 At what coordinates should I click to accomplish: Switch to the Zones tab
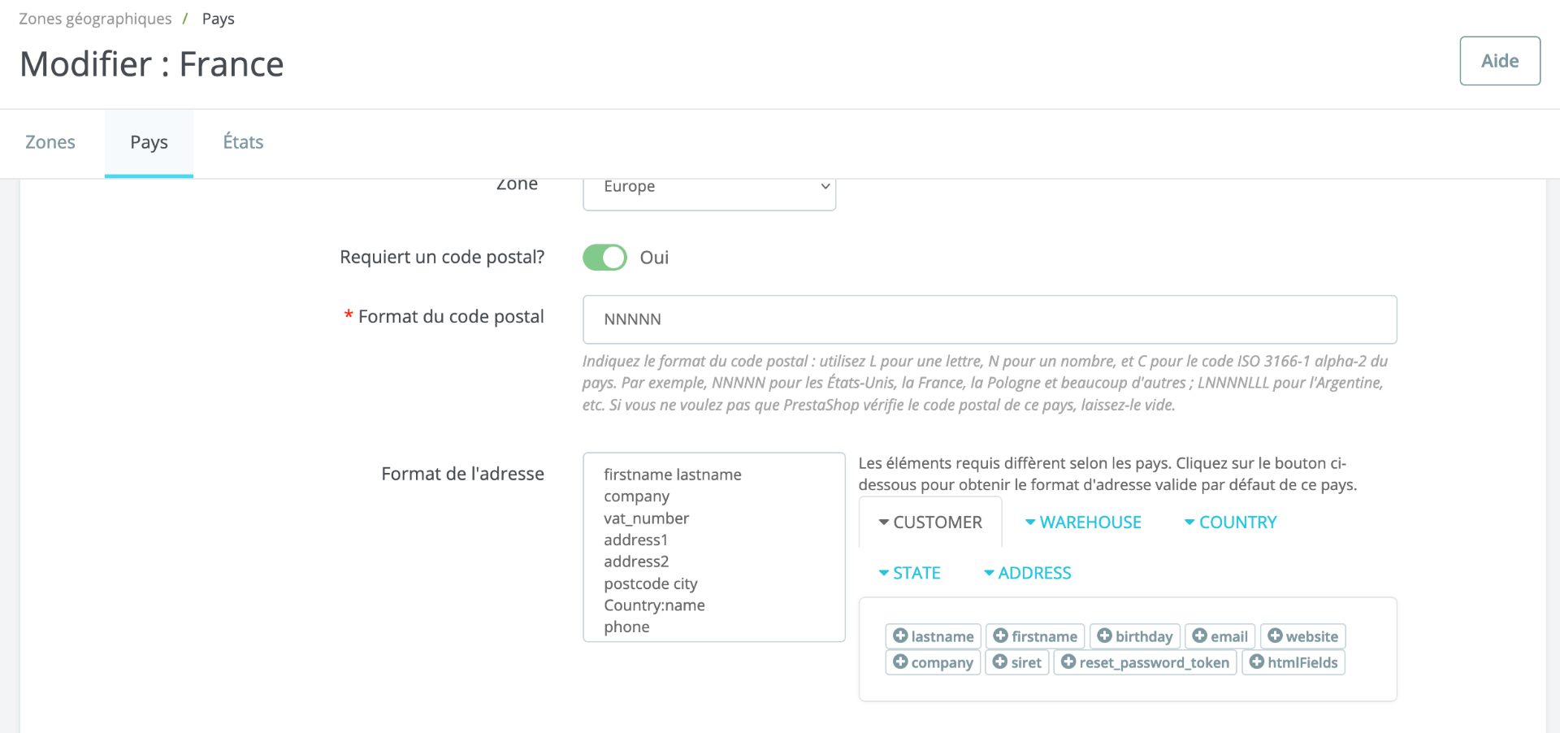pyautogui.click(x=50, y=142)
